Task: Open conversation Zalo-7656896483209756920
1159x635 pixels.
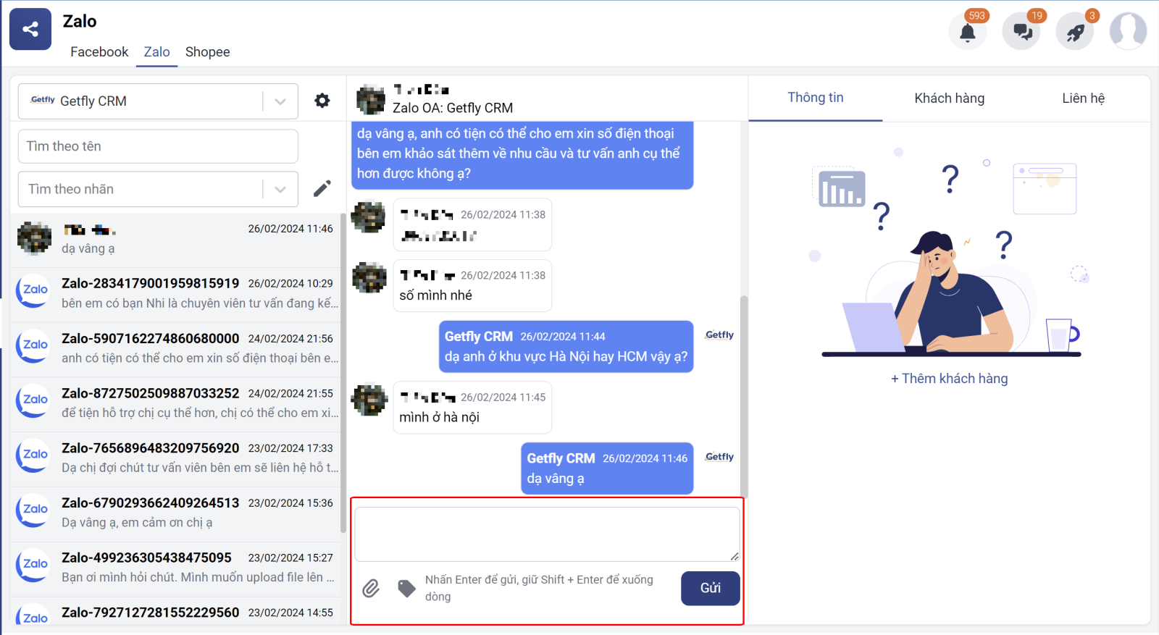Action: [x=175, y=460]
